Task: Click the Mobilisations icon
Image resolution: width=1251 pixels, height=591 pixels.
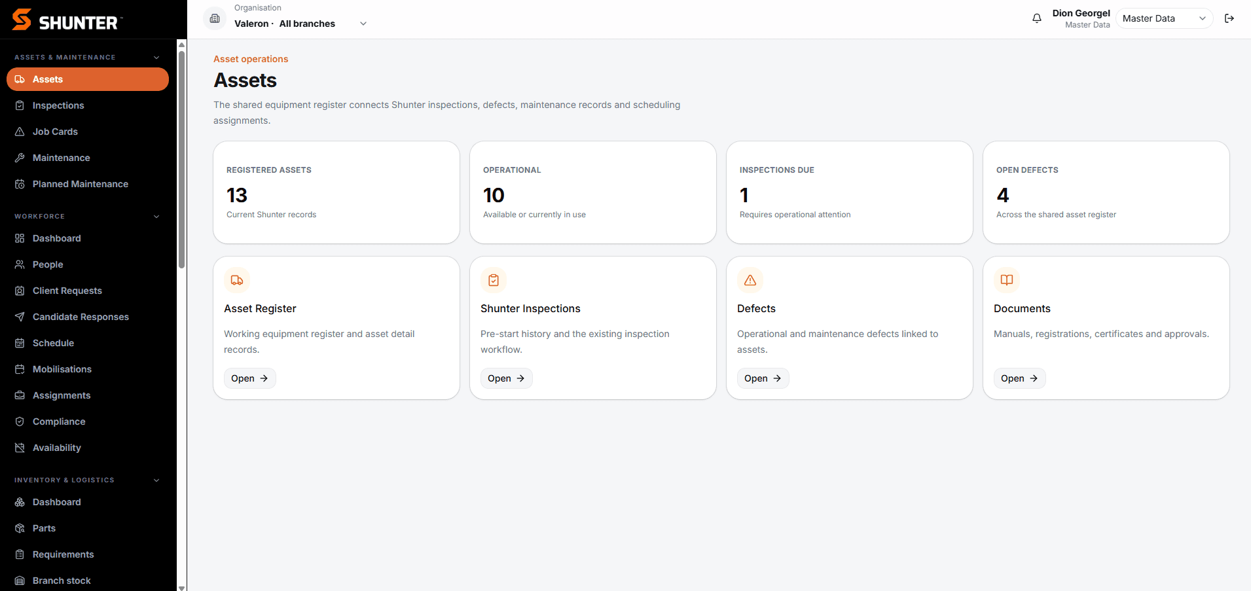Action: 20,369
